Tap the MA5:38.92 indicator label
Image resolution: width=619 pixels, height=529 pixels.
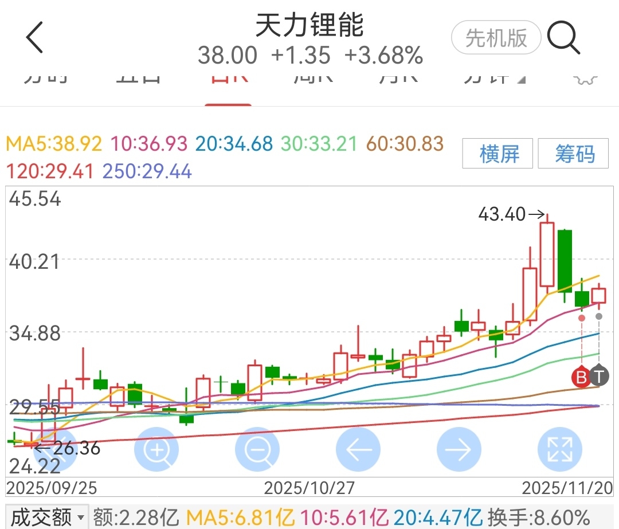click(54, 144)
